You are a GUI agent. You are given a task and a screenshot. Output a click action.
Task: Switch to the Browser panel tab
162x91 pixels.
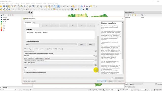[x=5, y=87]
